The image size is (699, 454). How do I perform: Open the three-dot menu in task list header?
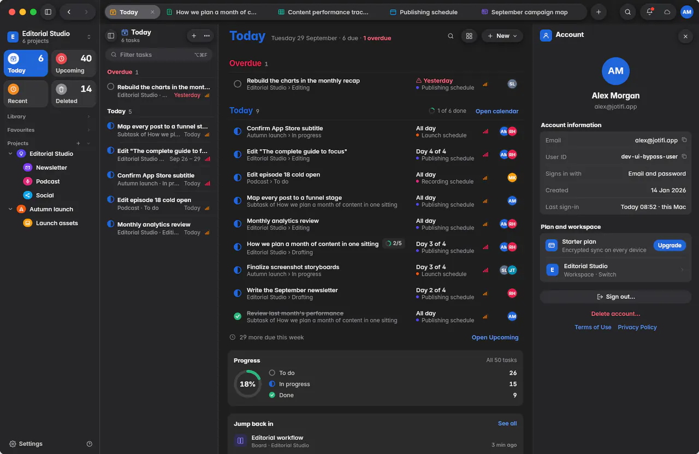point(207,36)
